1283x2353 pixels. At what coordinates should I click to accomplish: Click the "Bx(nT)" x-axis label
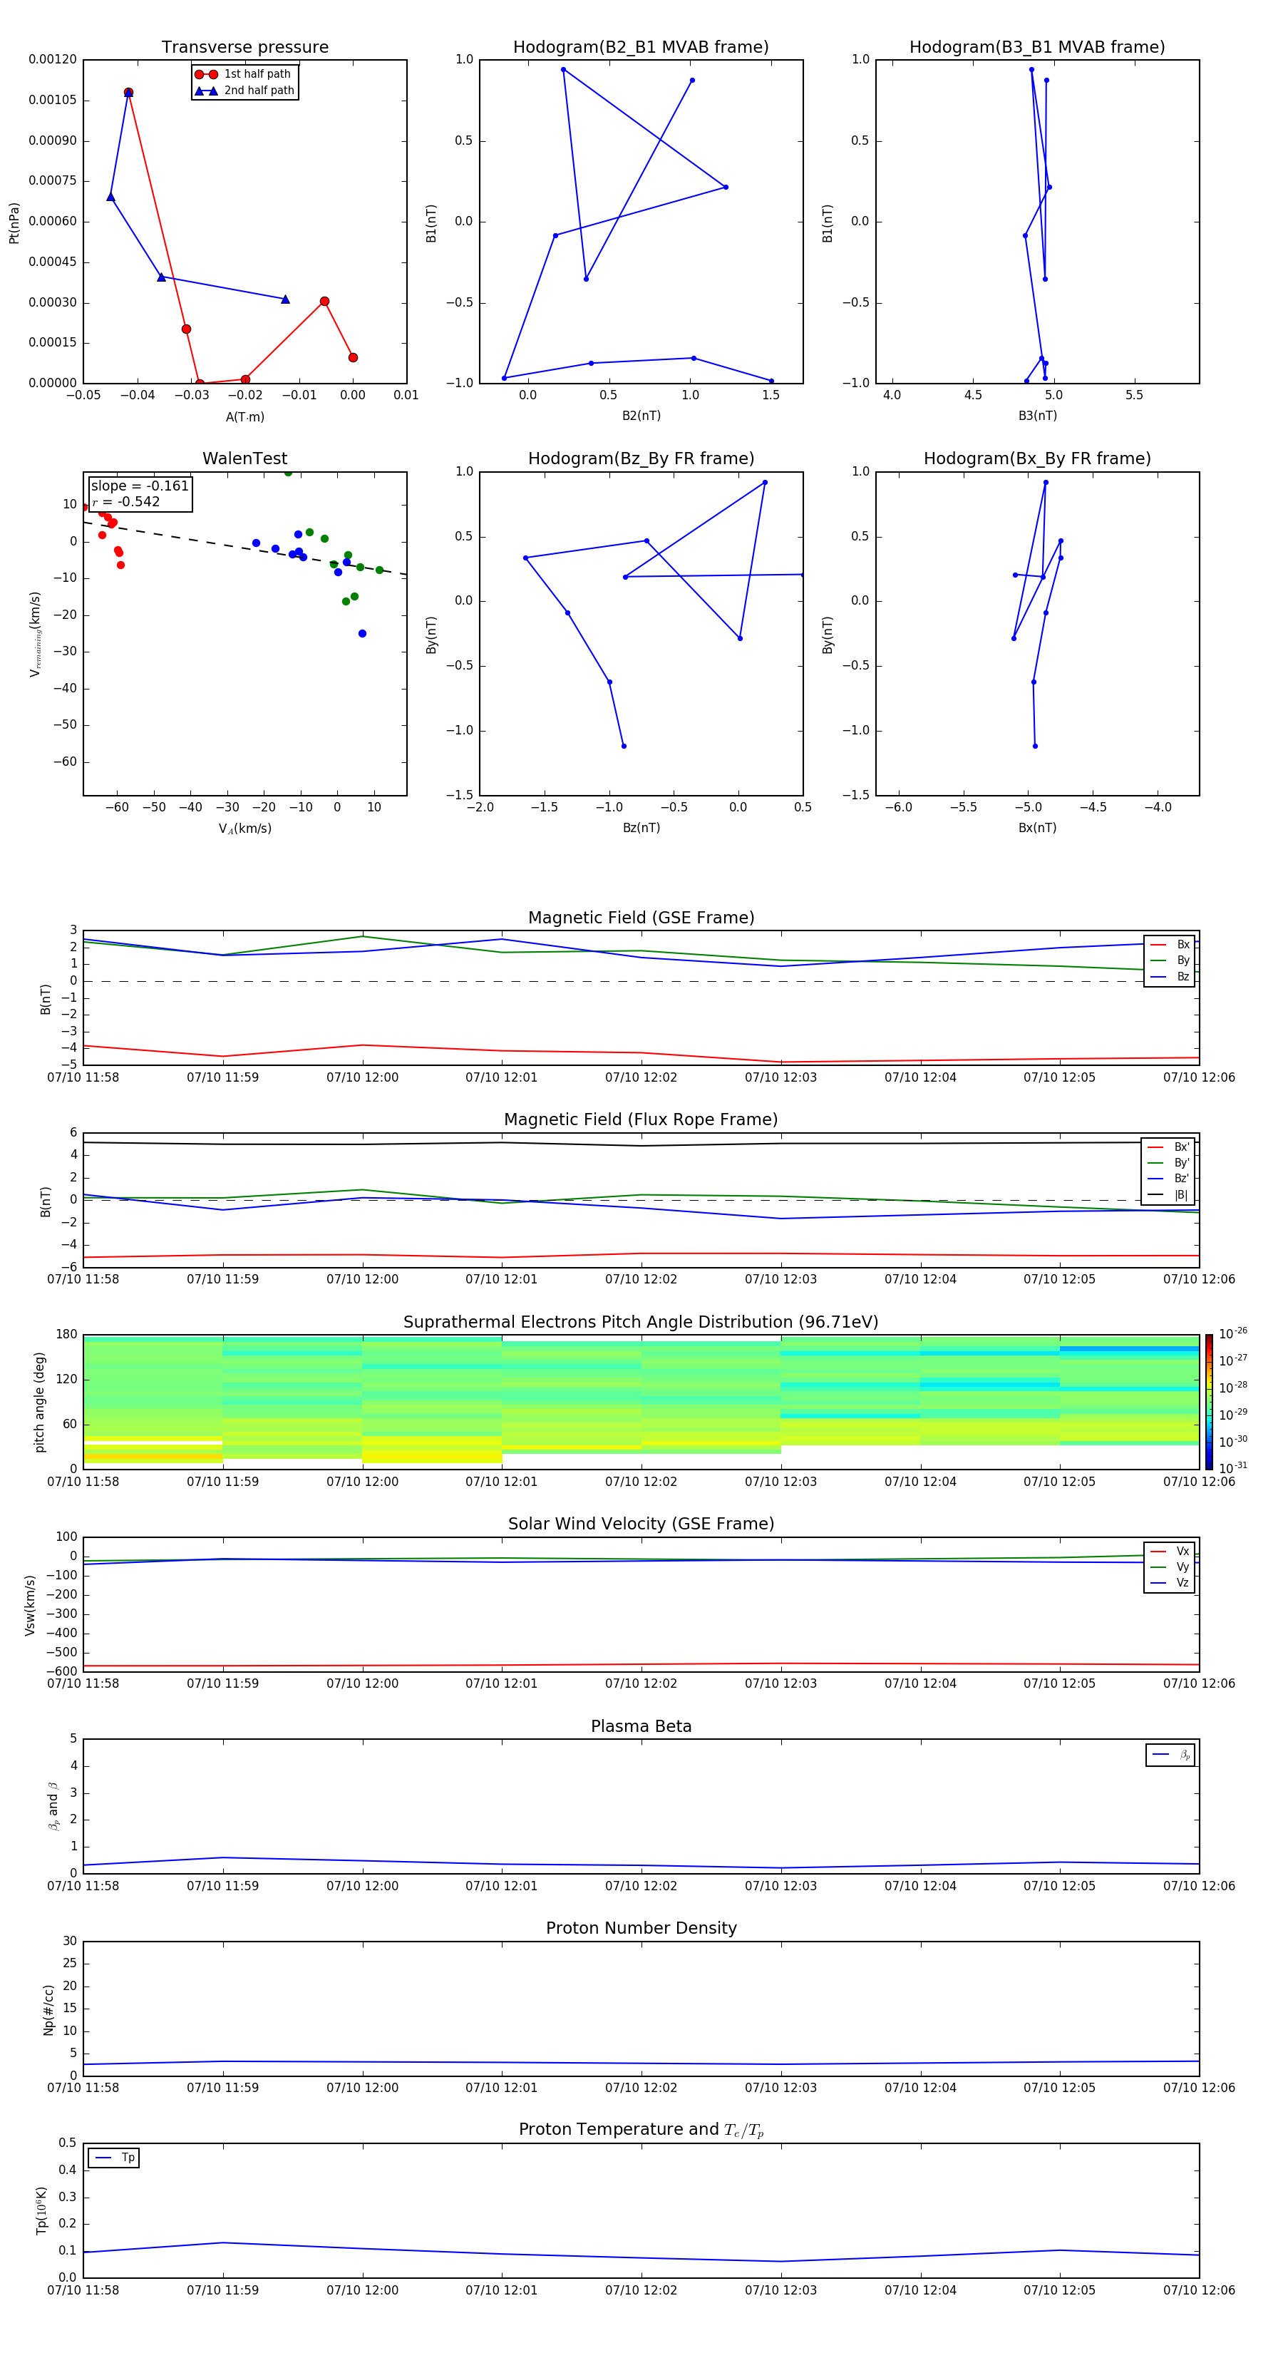[1037, 828]
